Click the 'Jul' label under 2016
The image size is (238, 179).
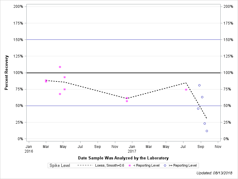(80, 147)
